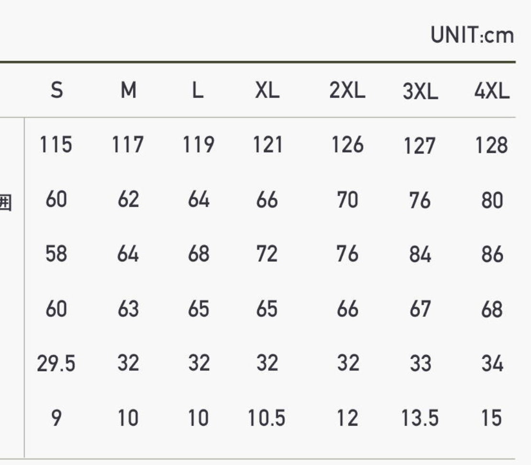Select the 4XL size column header
531x465 pixels.
pos(492,91)
